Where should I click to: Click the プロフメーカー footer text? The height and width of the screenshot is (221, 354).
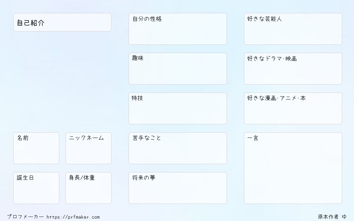(25, 217)
